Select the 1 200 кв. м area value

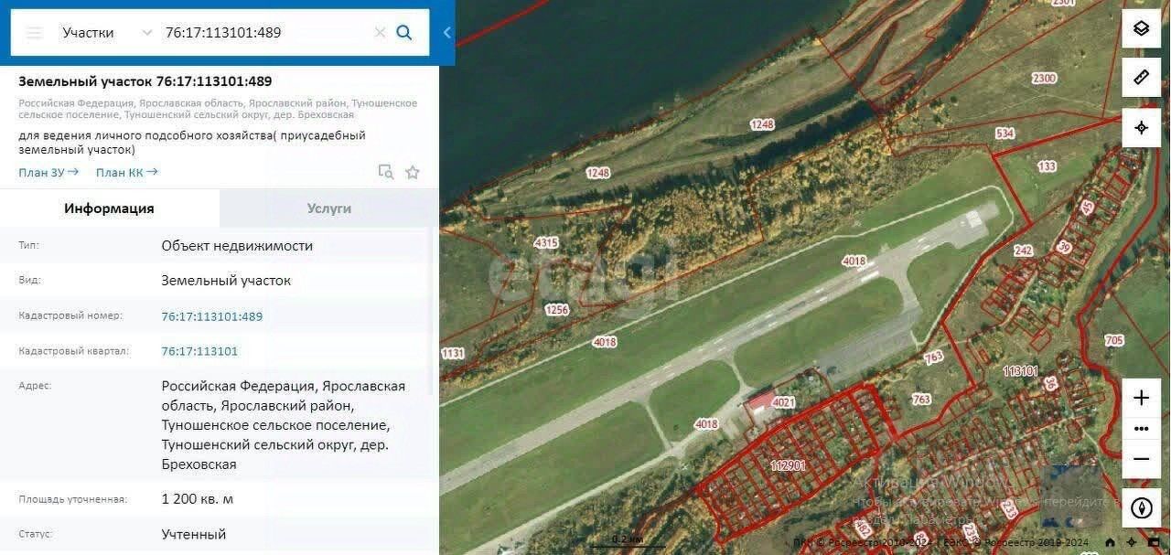pos(198,499)
